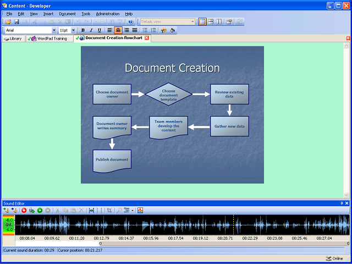Close the Sound Editor panel
Image resolution: width=352 pixels, height=264 pixels.
point(347,204)
